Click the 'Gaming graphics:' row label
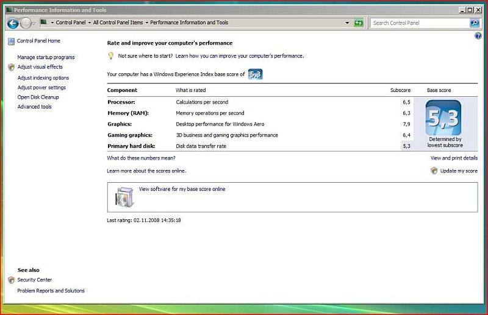This screenshot has height=315, width=488. pos(130,135)
